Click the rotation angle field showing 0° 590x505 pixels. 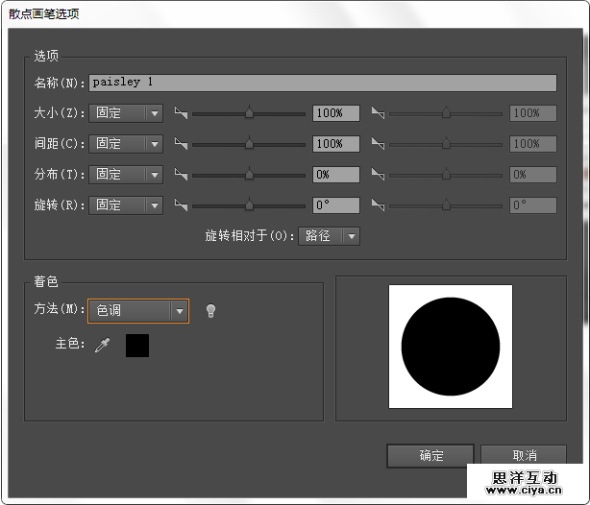click(x=335, y=205)
